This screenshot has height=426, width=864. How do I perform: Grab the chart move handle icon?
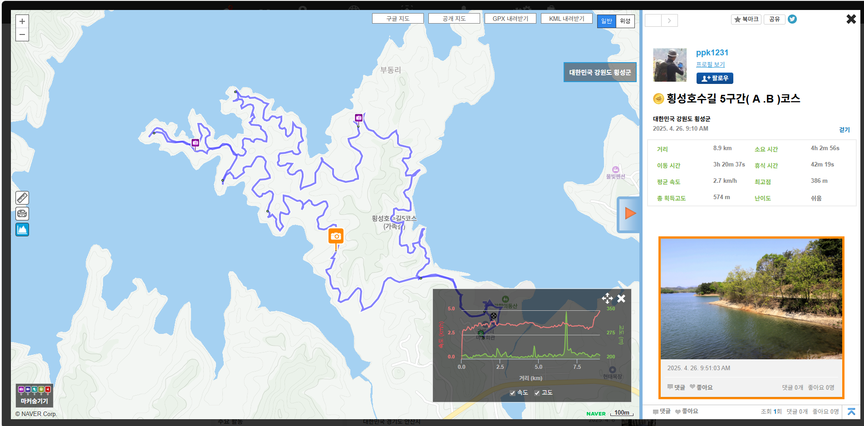pyautogui.click(x=607, y=299)
